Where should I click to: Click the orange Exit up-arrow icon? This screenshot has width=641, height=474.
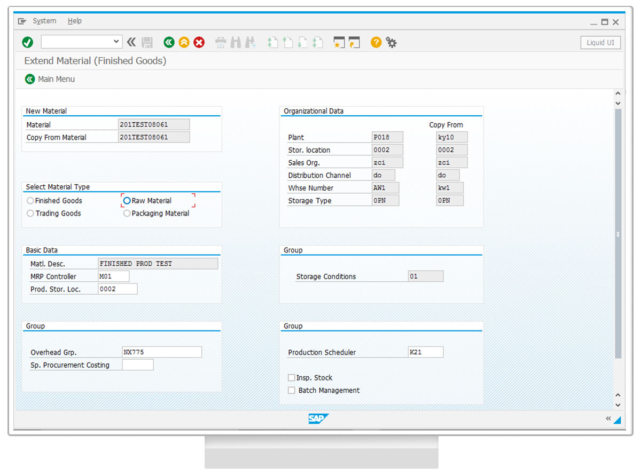184,42
